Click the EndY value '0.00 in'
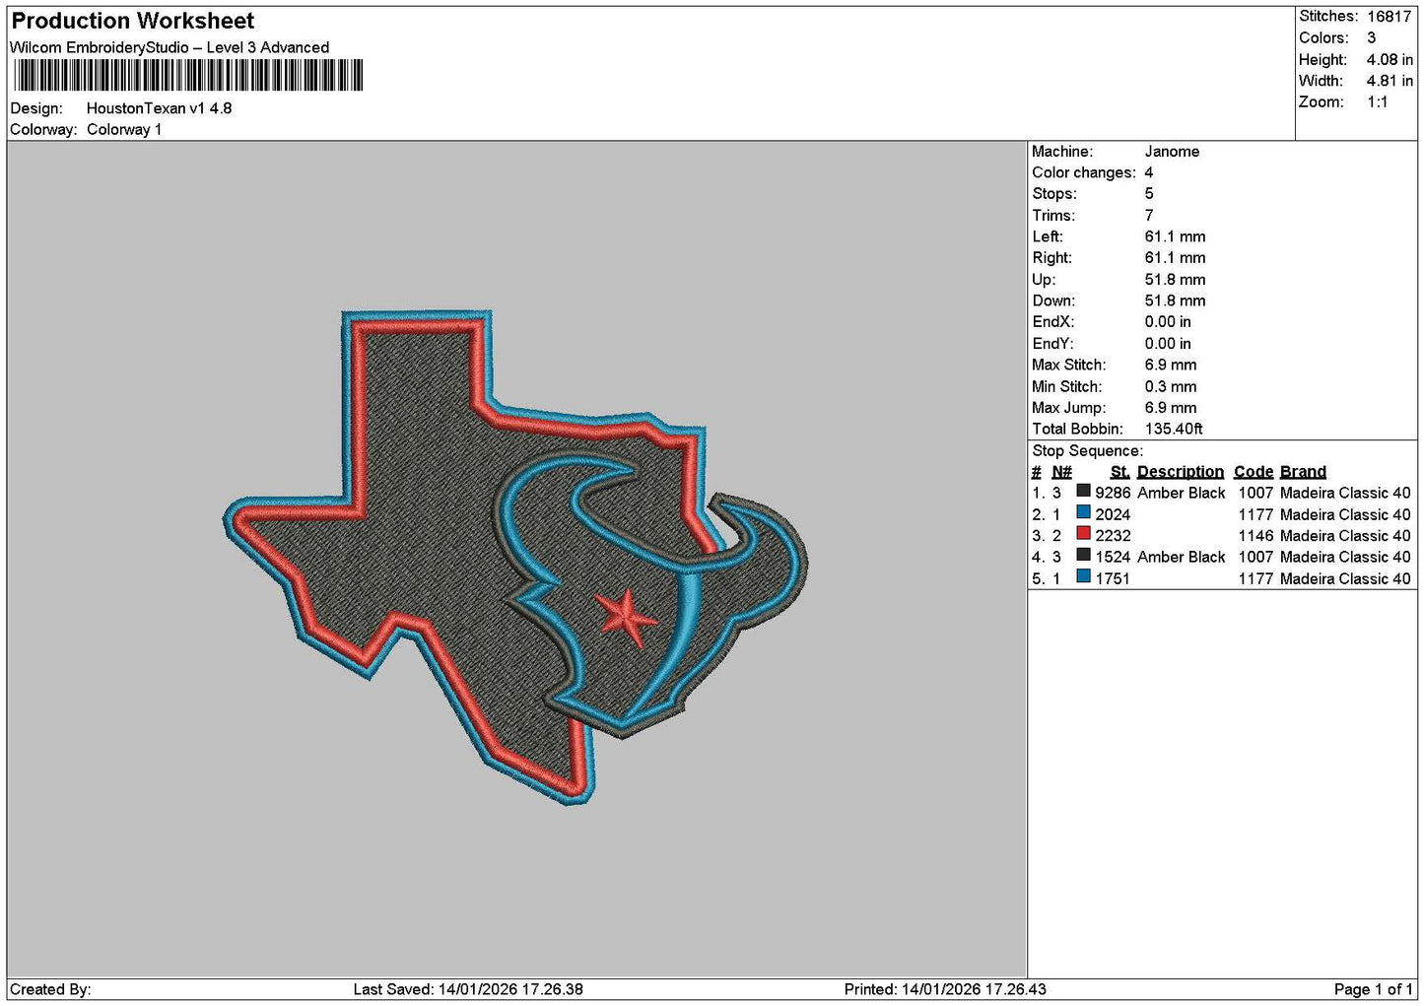 [1168, 344]
